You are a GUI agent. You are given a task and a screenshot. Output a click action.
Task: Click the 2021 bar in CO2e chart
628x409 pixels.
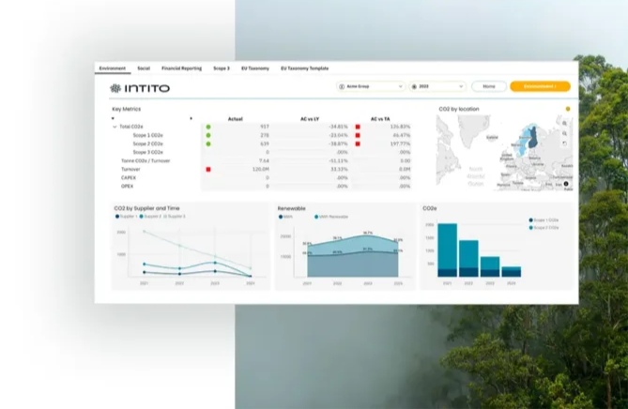point(448,250)
